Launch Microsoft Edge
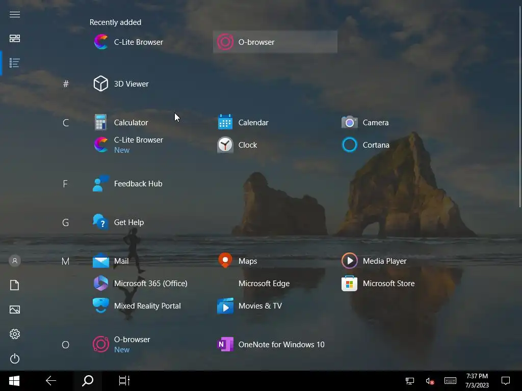 275,283
